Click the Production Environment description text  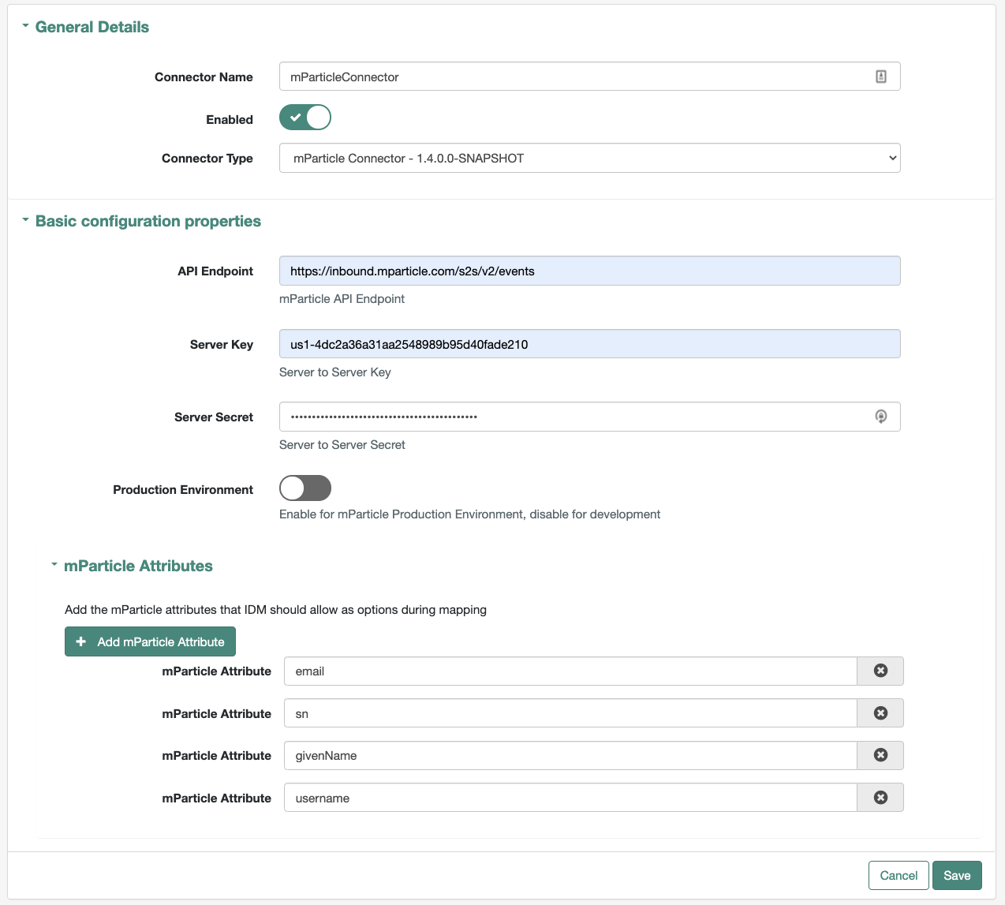[470, 514]
